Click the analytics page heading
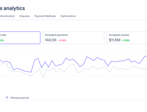 click(12, 8)
